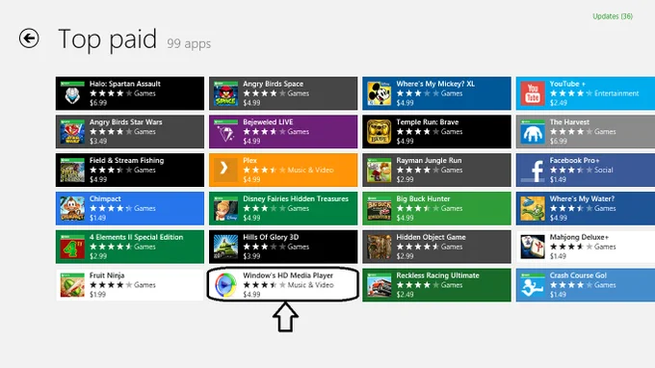Image resolution: width=655 pixels, height=368 pixels.
Task: Click the Mahjong Deluxe+ tile icon
Action: 533,247
